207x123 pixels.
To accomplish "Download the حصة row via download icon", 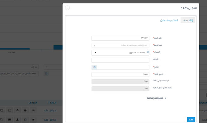I will tap(17, 120).
